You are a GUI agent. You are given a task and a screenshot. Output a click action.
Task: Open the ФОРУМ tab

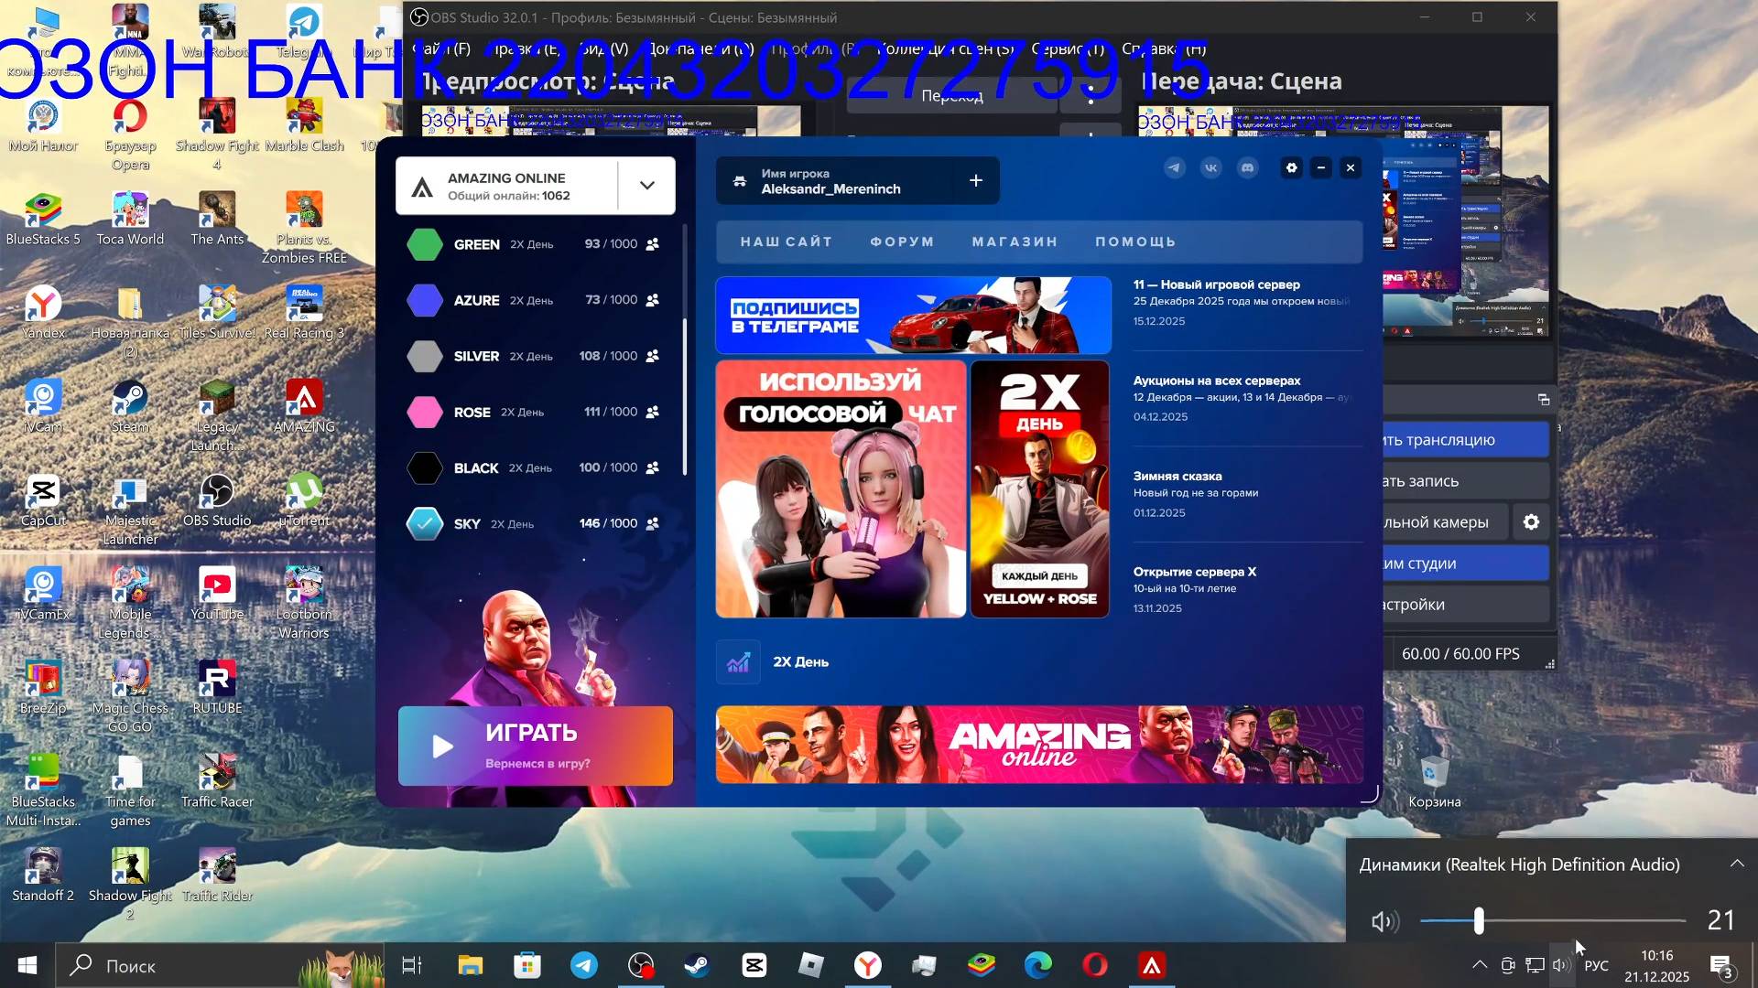pos(902,242)
